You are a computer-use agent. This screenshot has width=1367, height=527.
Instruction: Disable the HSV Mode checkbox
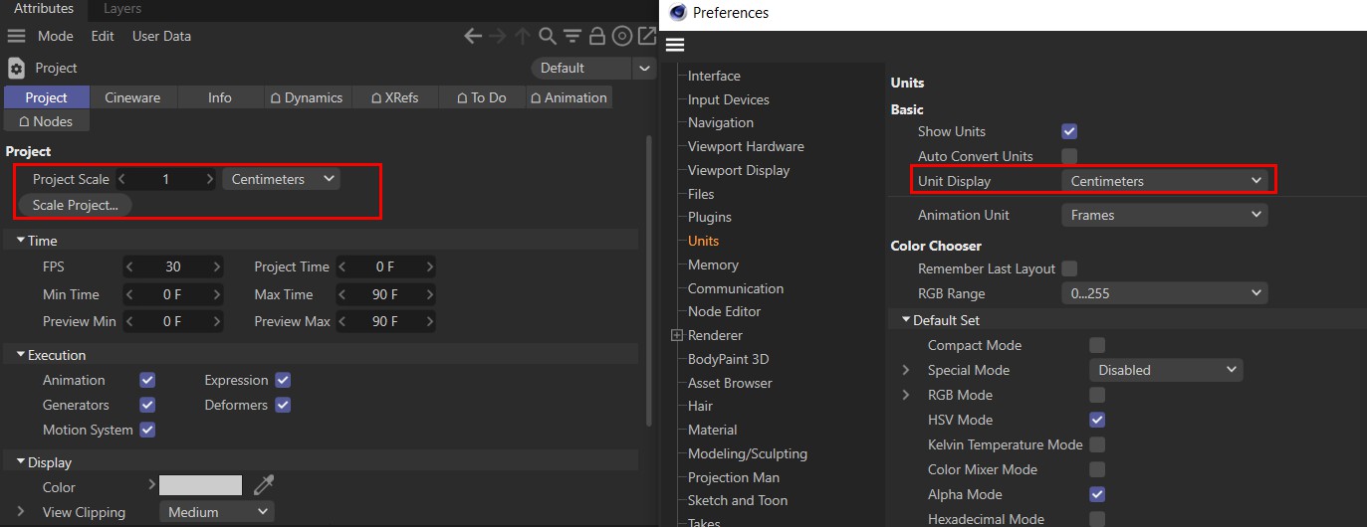point(1097,420)
